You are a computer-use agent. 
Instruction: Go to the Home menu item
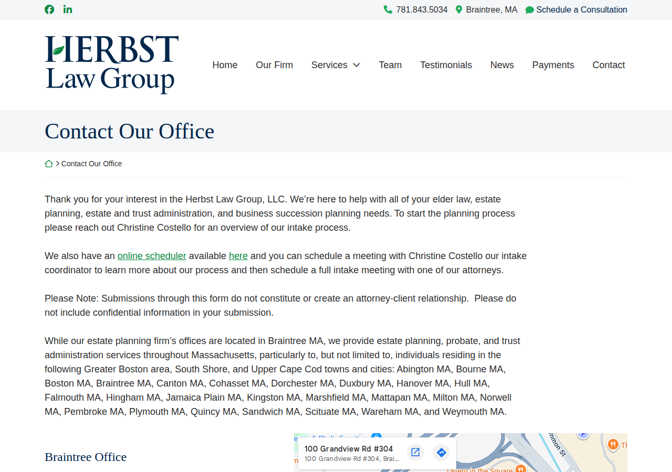(x=225, y=65)
